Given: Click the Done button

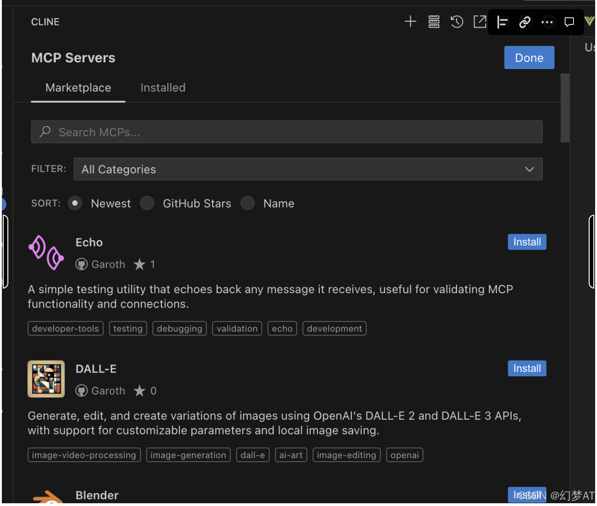Looking at the screenshot, I should point(529,58).
